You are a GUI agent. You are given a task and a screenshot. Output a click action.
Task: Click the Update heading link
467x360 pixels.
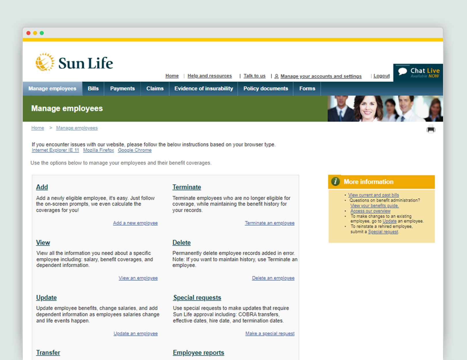(x=46, y=298)
